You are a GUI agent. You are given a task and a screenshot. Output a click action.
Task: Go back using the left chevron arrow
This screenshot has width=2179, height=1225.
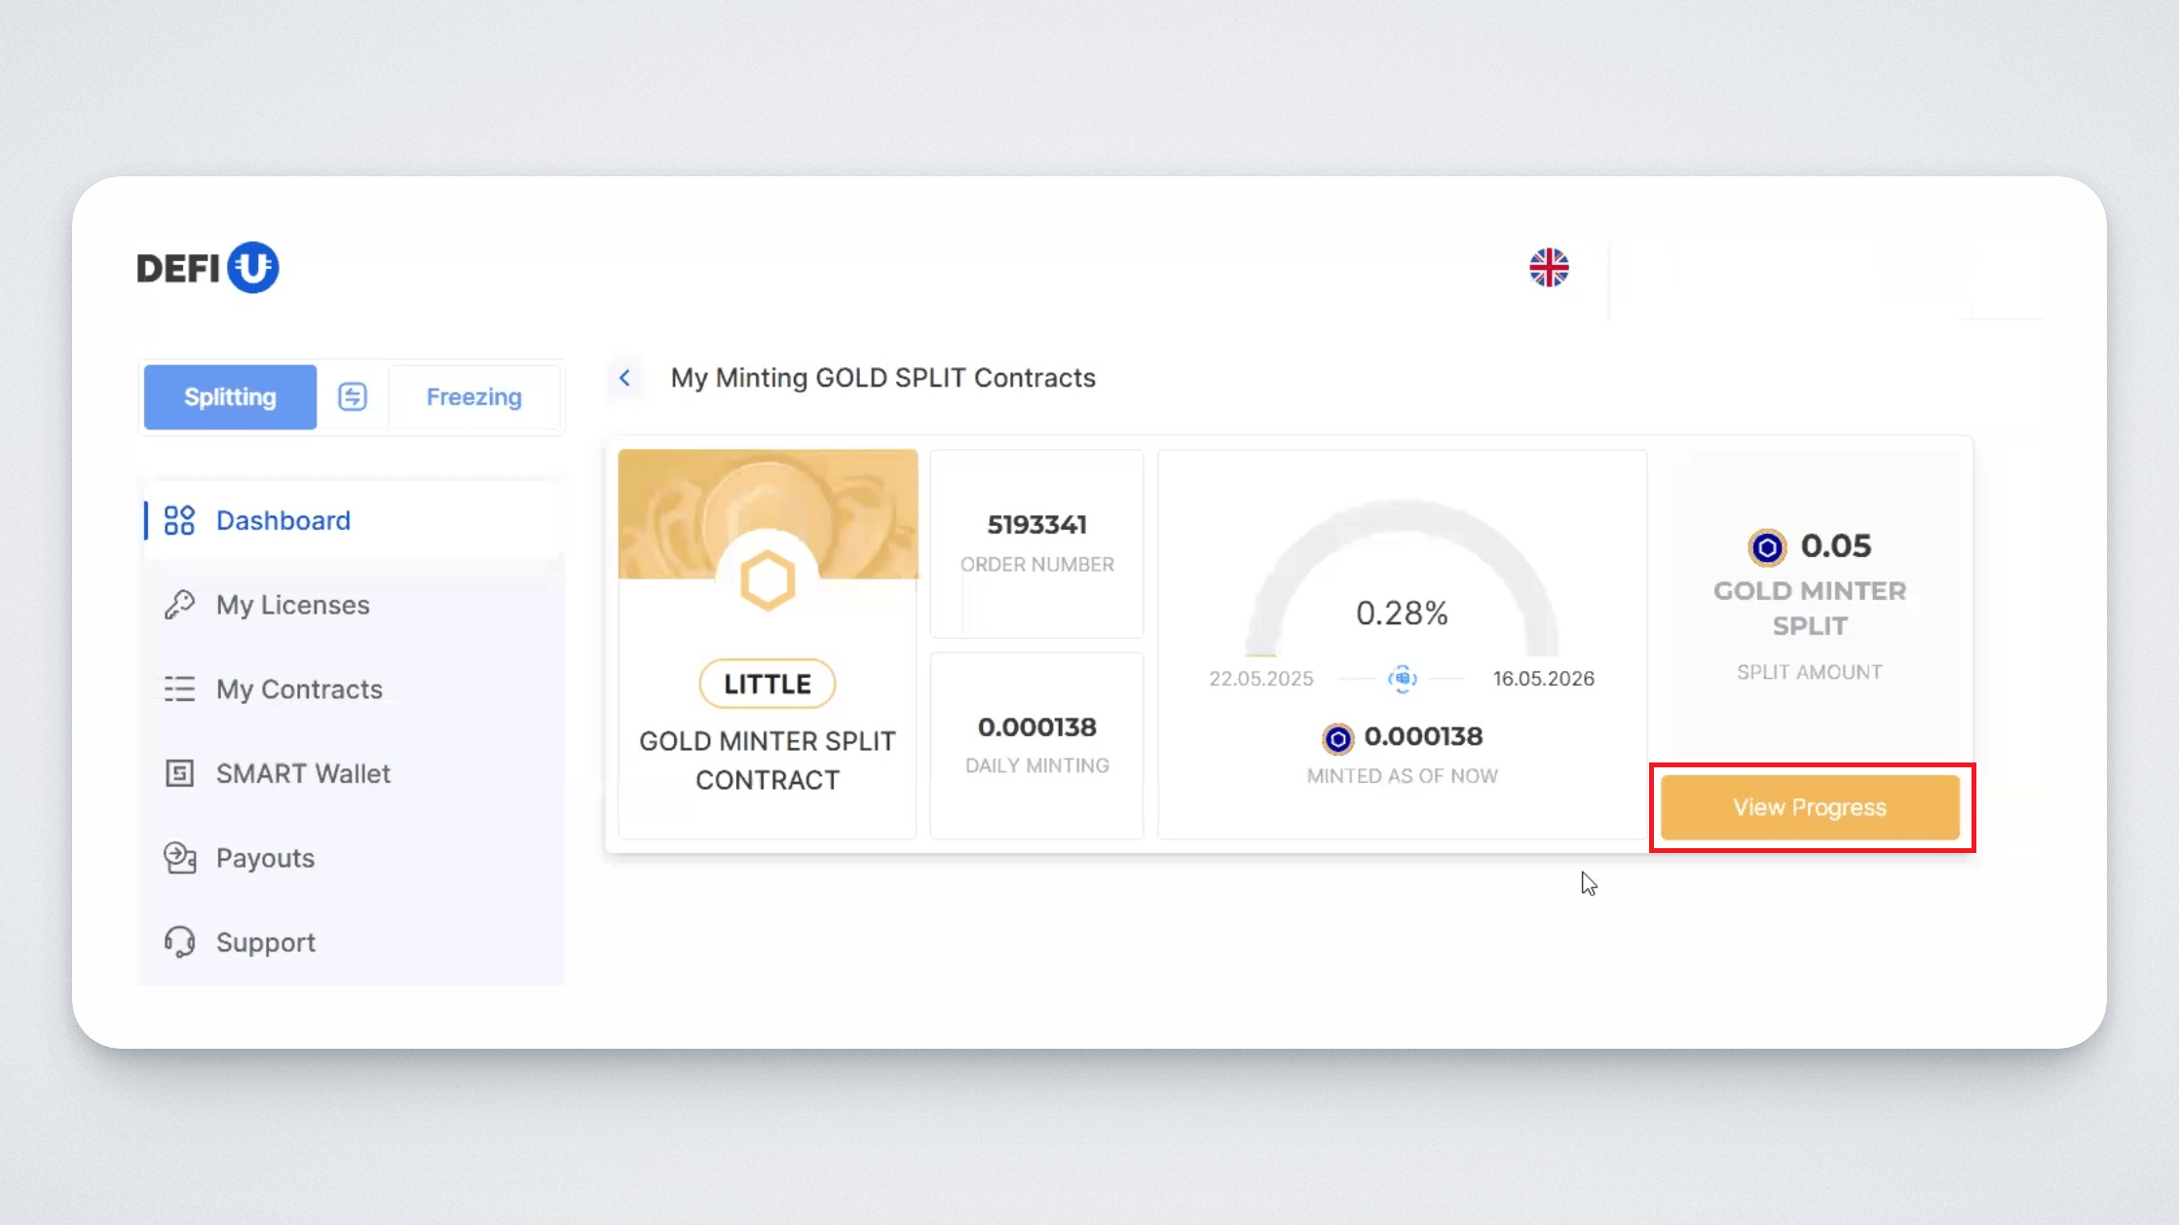[x=625, y=378]
